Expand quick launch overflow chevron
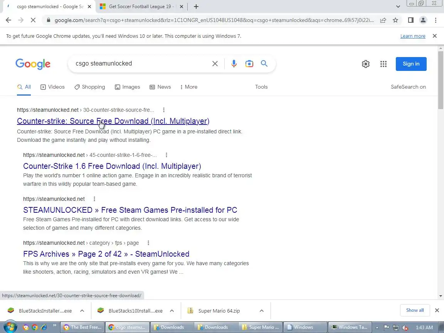The width and height of the screenshot is (444, 333). tap(54, 325)
